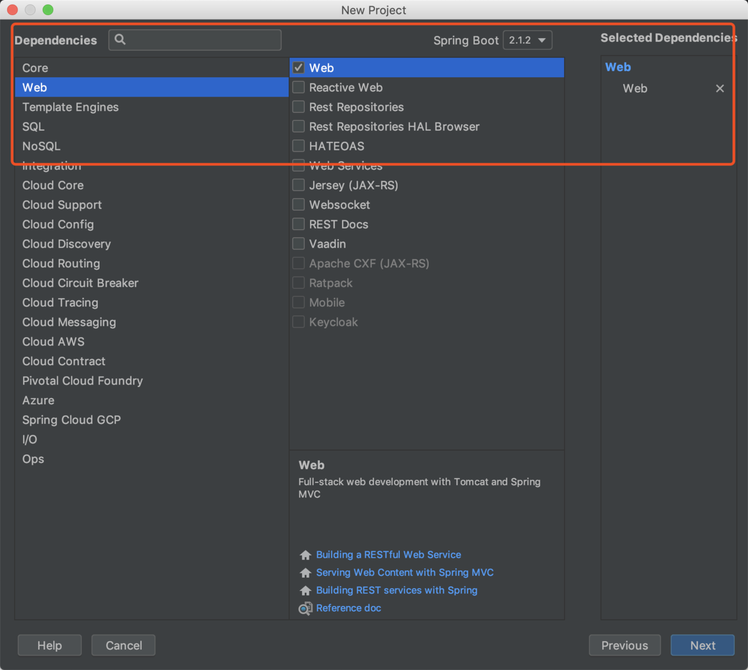Click the greyed-out Keycloak checkbox

pos(299,322)
